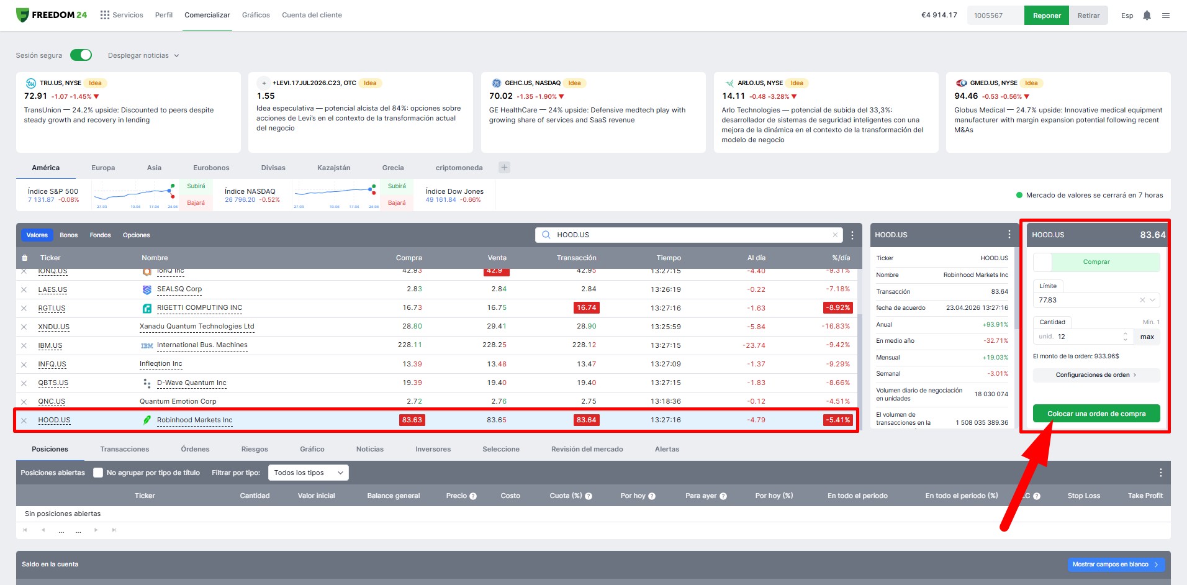1187x585 pixels.
Task: Open Esp language selector
Action: [x=1127, y=16]
